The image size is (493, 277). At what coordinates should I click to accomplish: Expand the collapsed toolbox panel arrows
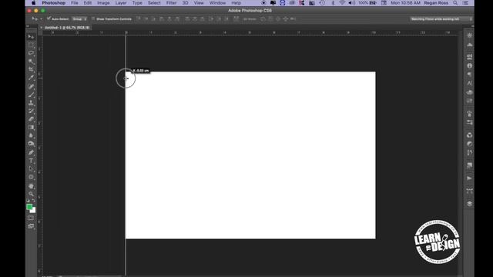28,26
